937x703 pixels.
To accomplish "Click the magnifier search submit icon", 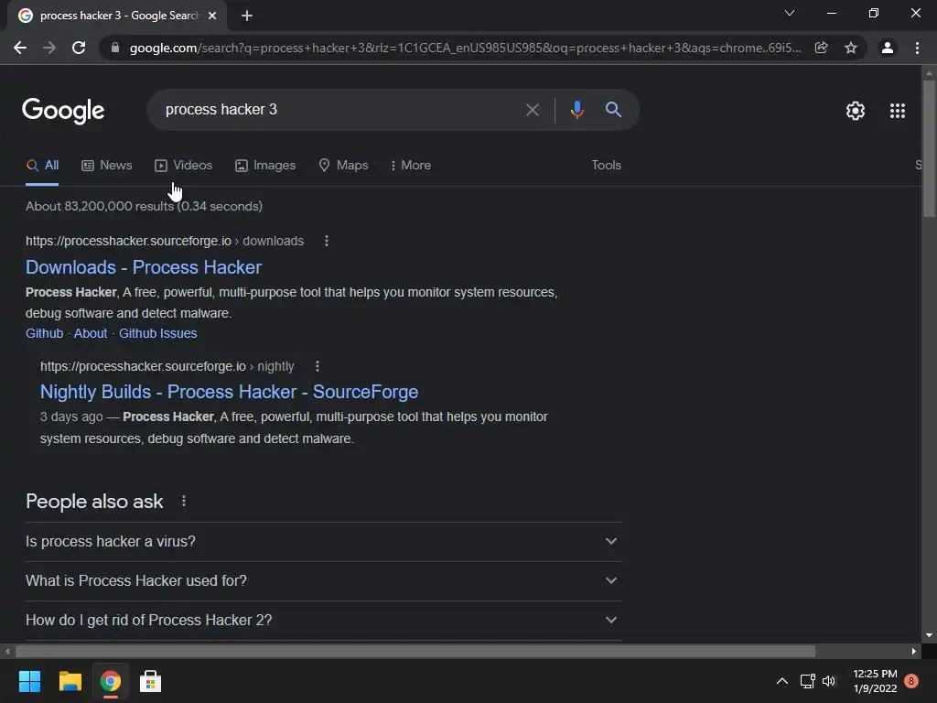I will click(x=613, y=110).
